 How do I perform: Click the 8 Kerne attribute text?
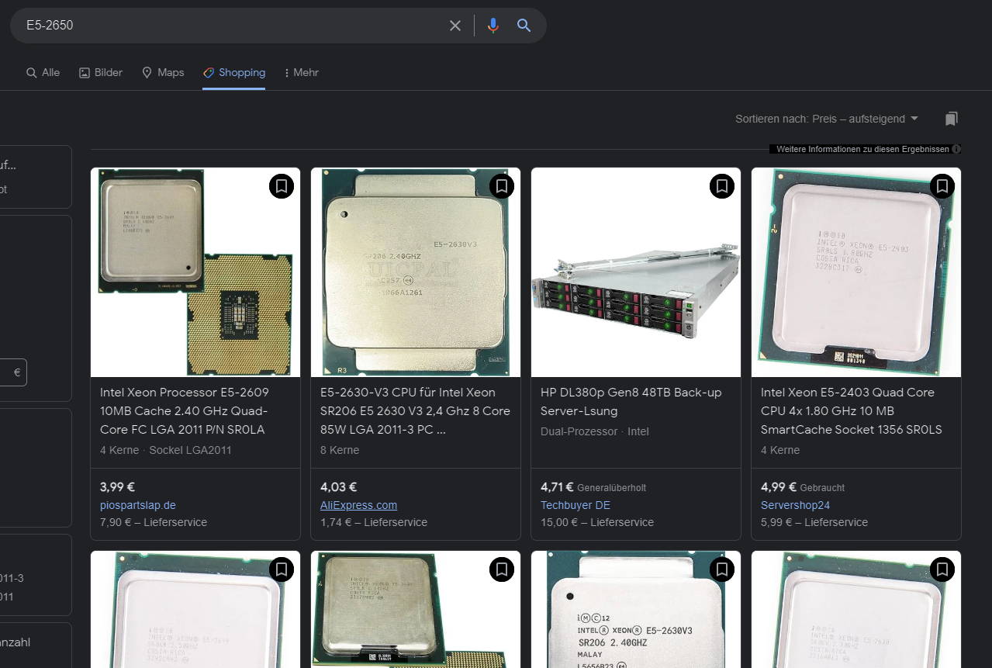(340, 450)
